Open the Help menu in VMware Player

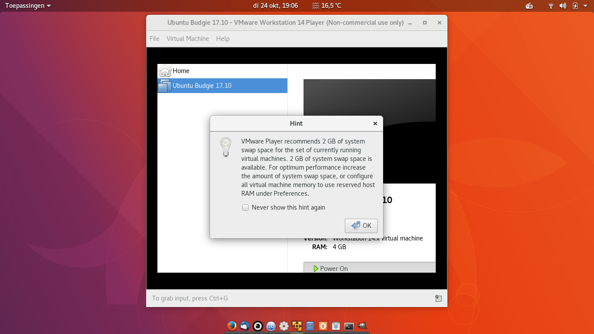tap(223, 39)
